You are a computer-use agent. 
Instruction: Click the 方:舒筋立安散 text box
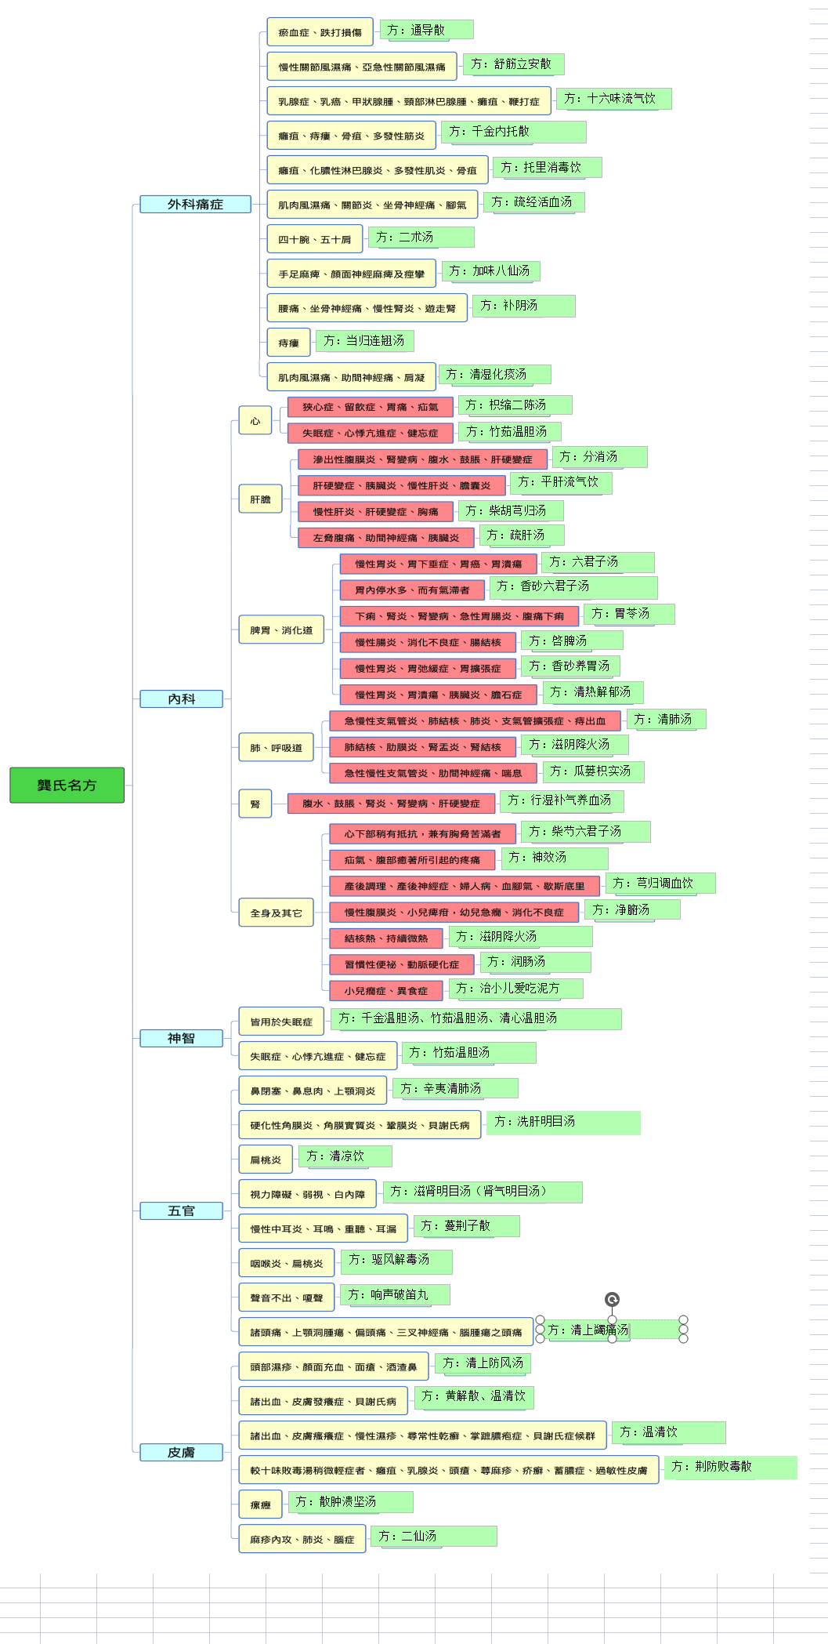[x=514, y=64]
